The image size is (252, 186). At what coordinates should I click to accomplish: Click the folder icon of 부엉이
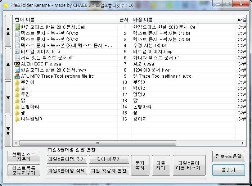(x=17, y=82)
